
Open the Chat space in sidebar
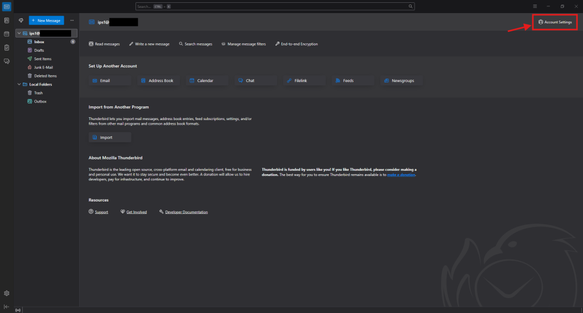point(6,61)
